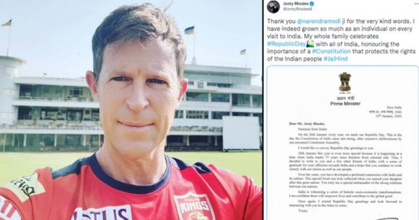Image resolution: width=419 pixels, height=220 pixels.
Task: Click the flag emoji after RepublicDay
Action: pos(310,43)
